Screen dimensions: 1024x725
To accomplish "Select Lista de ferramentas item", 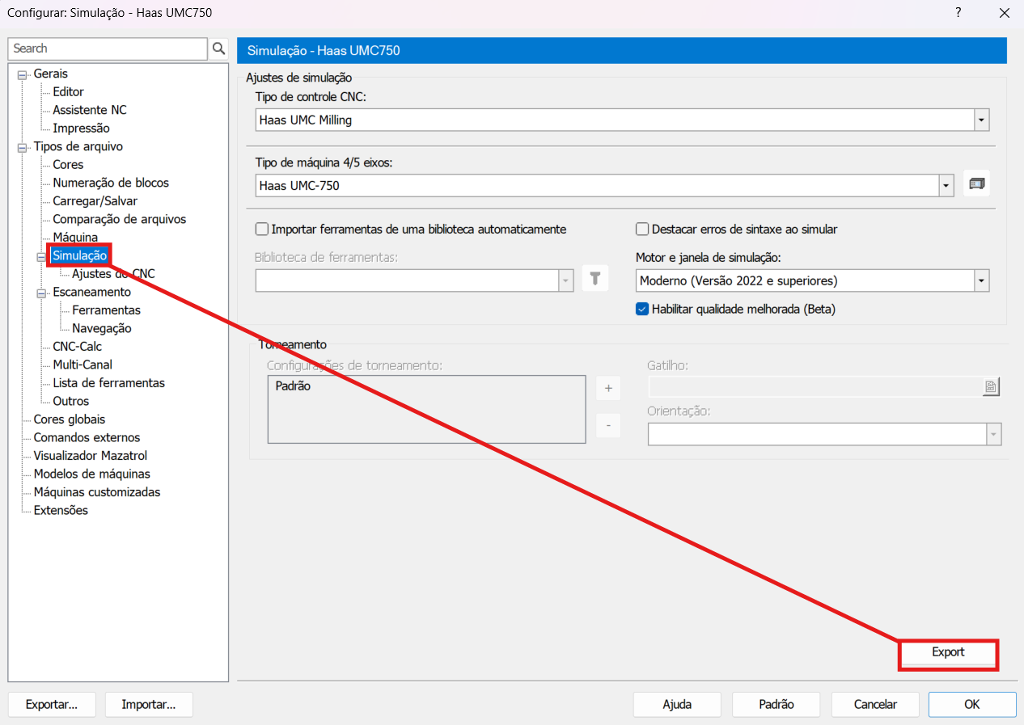I will coord(108,383).
